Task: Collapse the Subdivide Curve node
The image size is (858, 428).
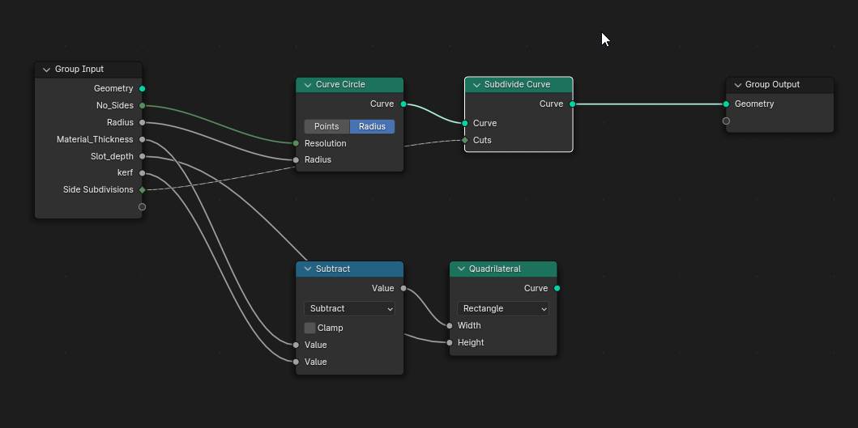Action: (476, 85)
